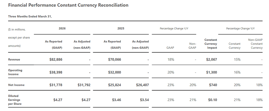Click the Diluted Earnings per Share label
The width and height of the screenshot is (269, 111).
pos(15,100)
